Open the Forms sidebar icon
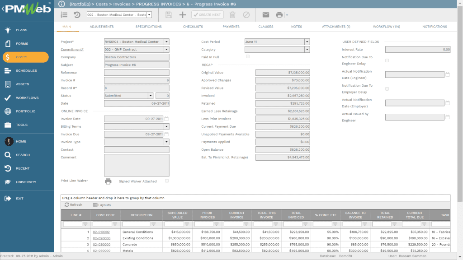Image resolution: width=463 pixels, height=260 pixels. 8,44
